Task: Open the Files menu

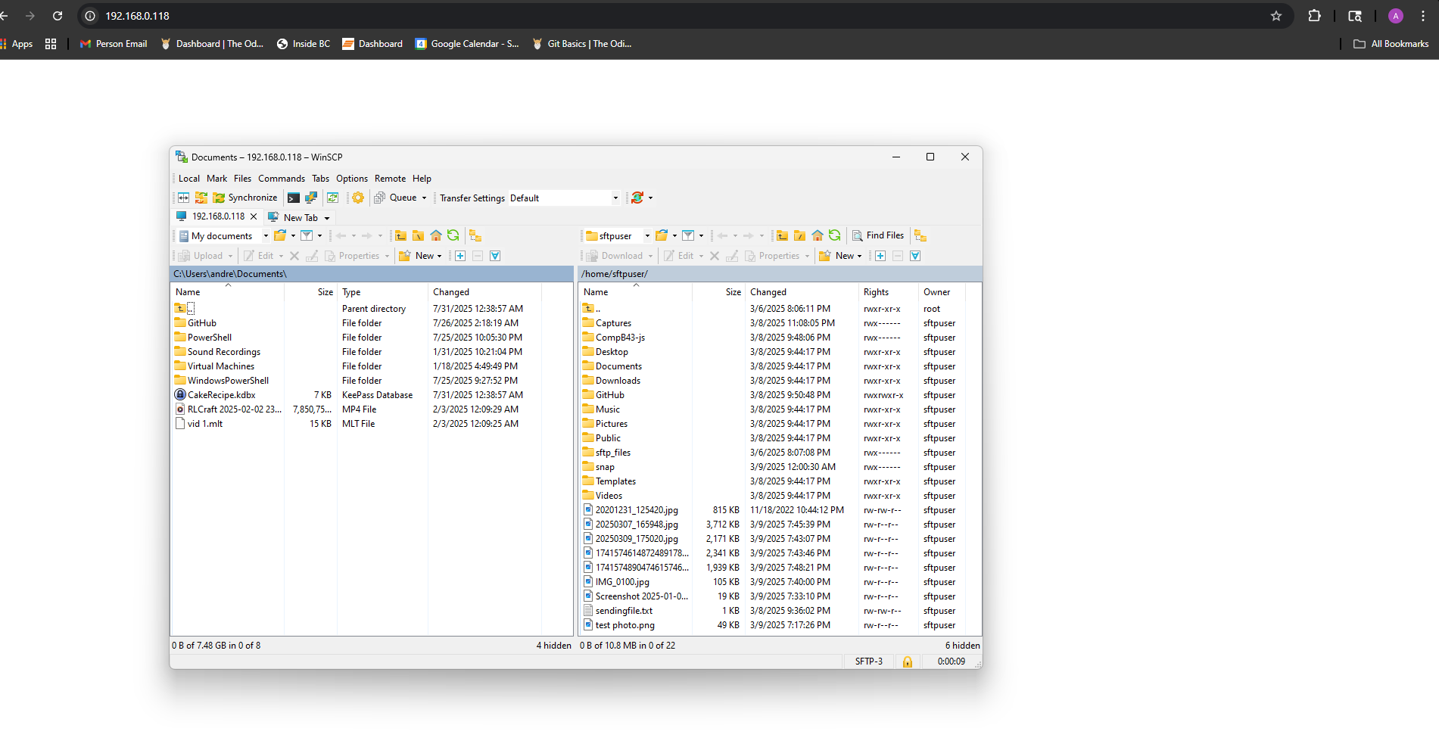Action: coord(242,179)
